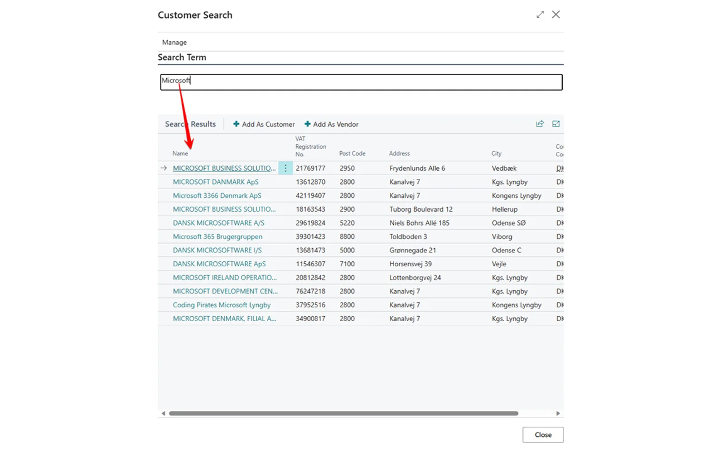Open MICROSOFT IRELAND OPERATIO... link

(225, 277)
